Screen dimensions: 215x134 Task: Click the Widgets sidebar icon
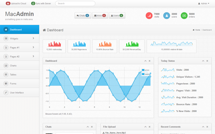(6, 39)
